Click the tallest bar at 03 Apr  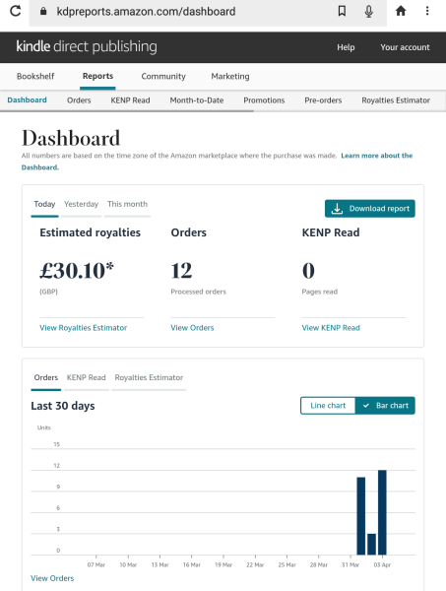click(382, 512)
